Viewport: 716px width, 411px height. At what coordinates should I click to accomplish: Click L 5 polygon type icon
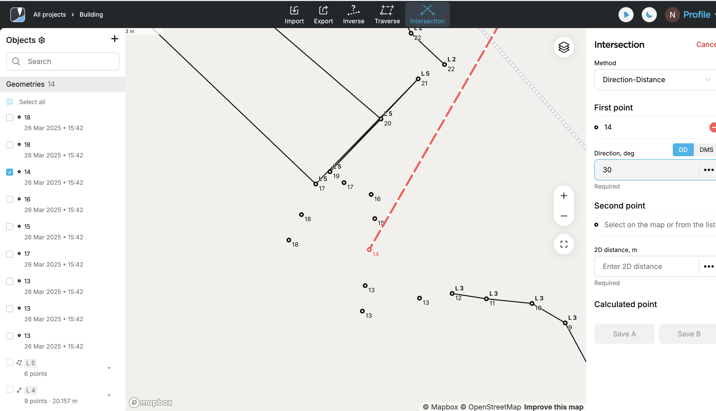pyautogui.click(x=19, y=363)
